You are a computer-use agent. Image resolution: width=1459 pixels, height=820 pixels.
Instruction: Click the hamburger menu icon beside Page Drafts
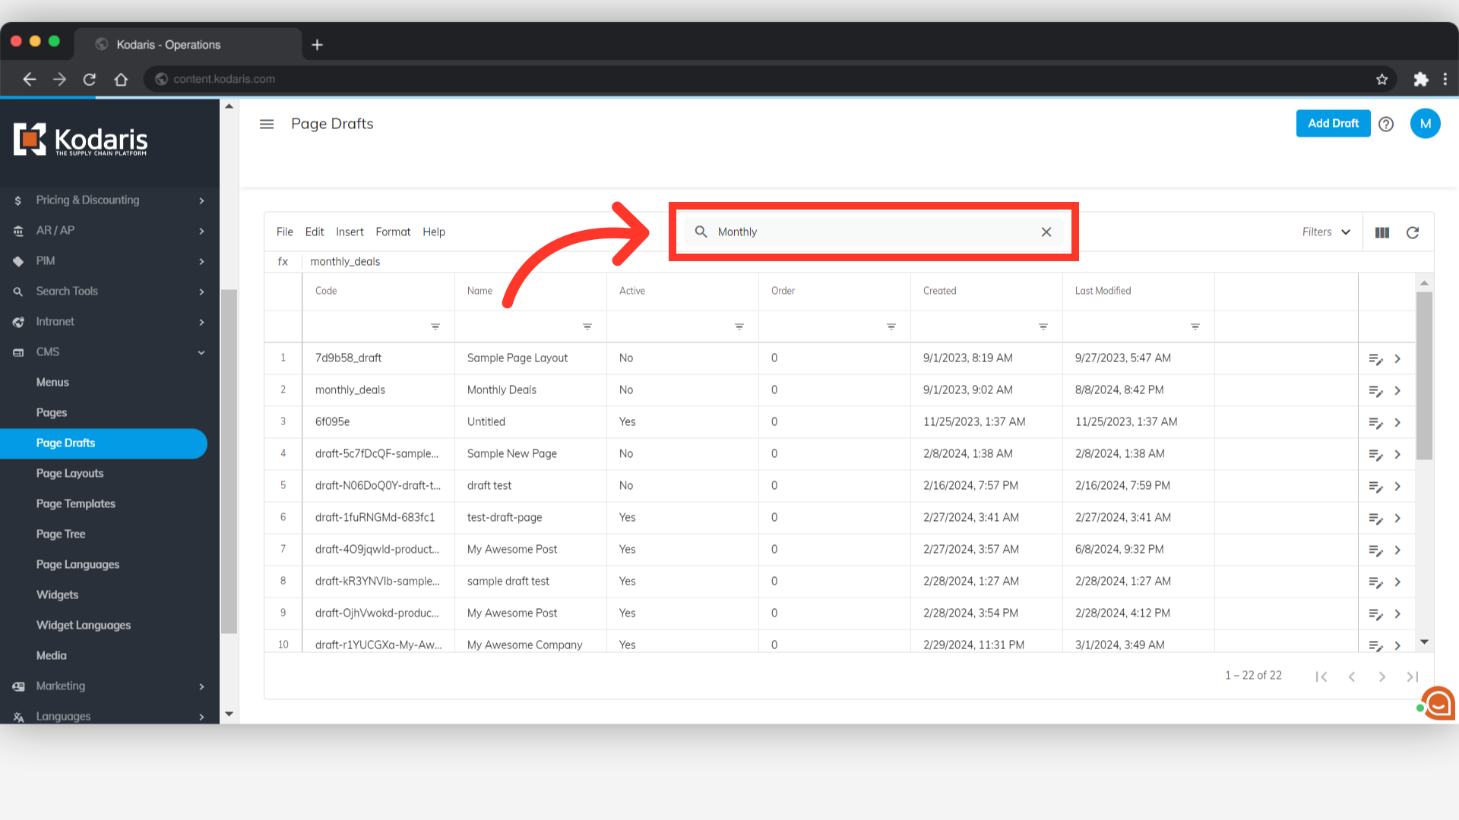[x=266, y=124]
